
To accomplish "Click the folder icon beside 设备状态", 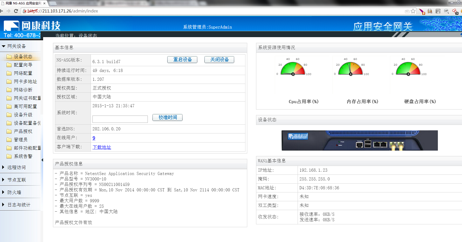I will click(9, 57).
